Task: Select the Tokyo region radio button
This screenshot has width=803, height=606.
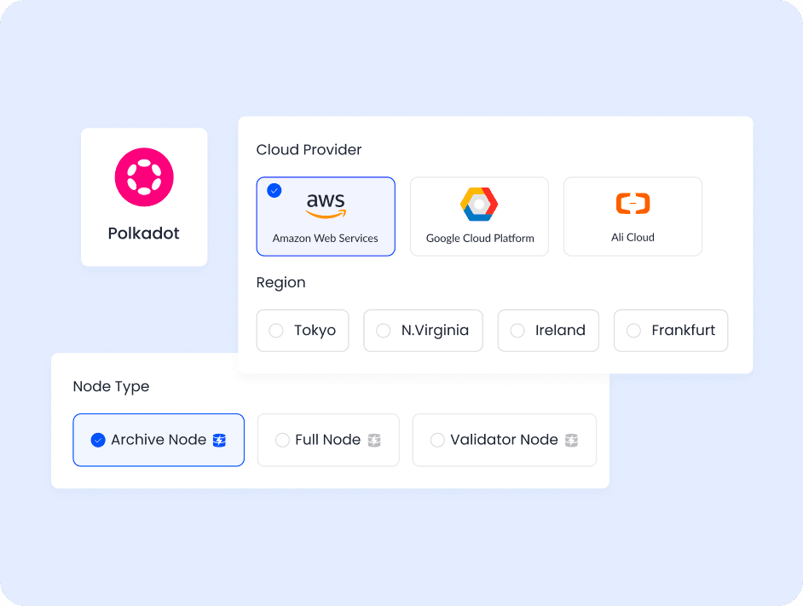Action: click(x=276, y=331)
